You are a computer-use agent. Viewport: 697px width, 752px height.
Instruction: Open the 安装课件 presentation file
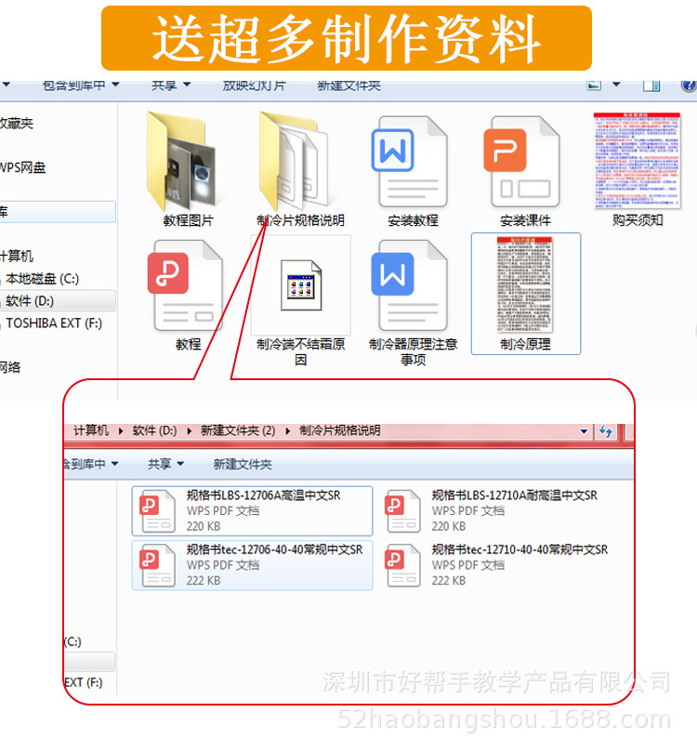pos(525,169)
